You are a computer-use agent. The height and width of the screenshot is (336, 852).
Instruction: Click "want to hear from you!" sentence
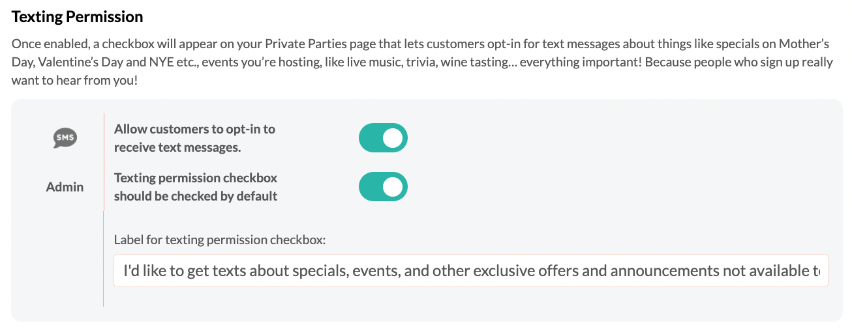click(74, 82)
